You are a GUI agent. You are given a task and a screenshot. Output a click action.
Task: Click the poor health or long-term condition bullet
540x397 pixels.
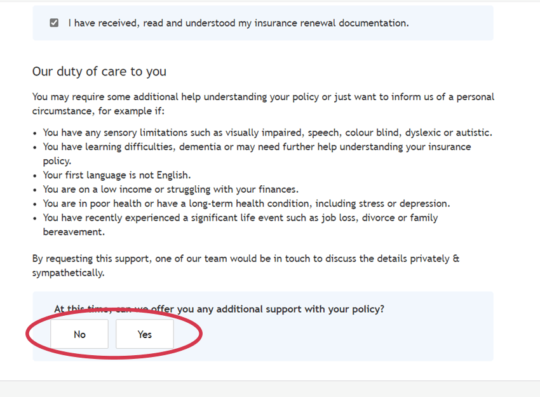pyautogui.click(x=246, y=204)
